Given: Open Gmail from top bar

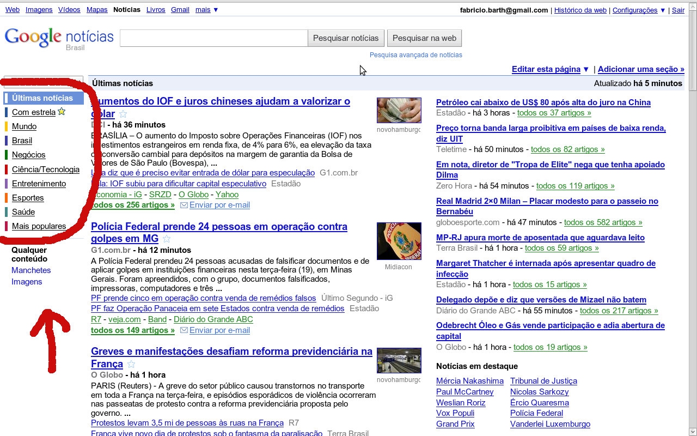Looking at the screenshot, I should click(x=180, y=10).
